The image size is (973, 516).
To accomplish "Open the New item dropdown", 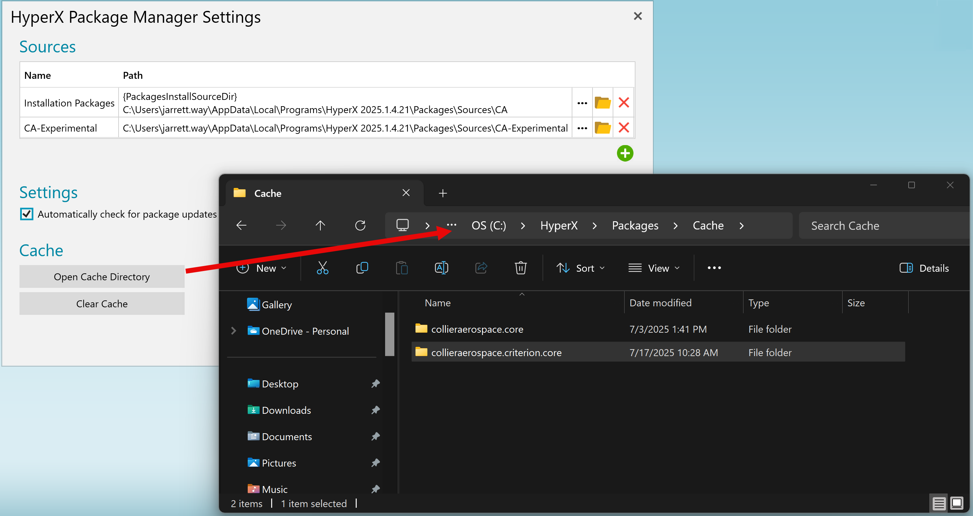I will pyautogui.click(x=261, y=268).
